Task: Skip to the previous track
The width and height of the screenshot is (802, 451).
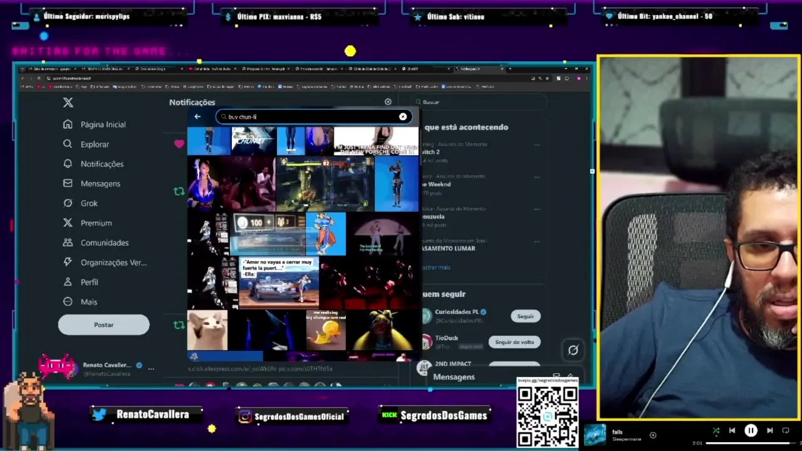Action: (732, 431)
